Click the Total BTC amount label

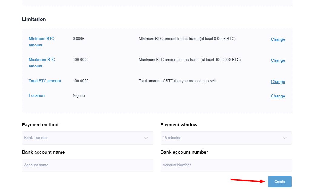45,81
